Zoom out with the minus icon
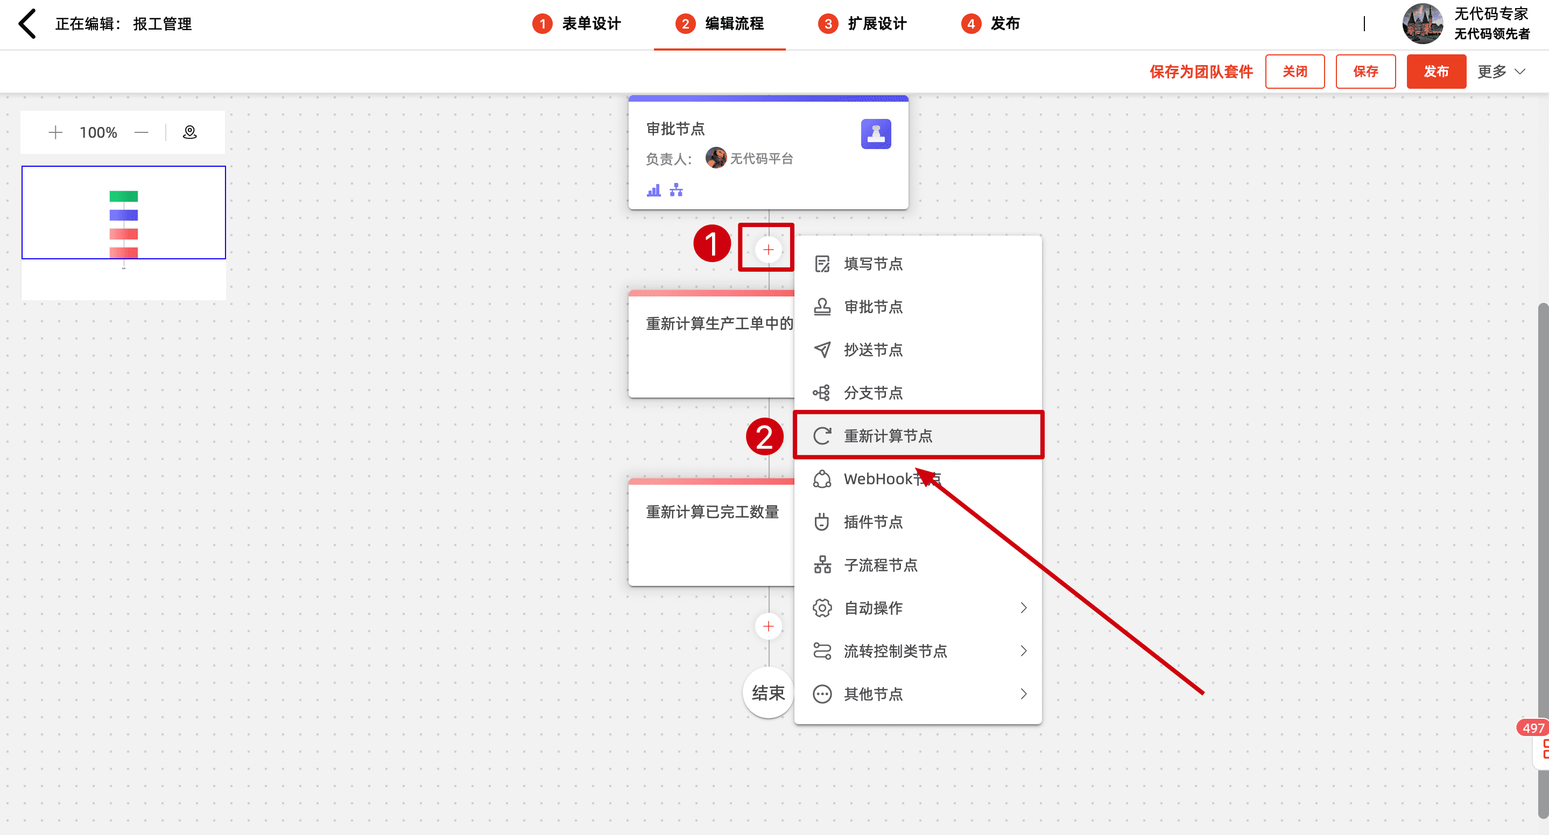1549x835 pixels. click(142, 132)
